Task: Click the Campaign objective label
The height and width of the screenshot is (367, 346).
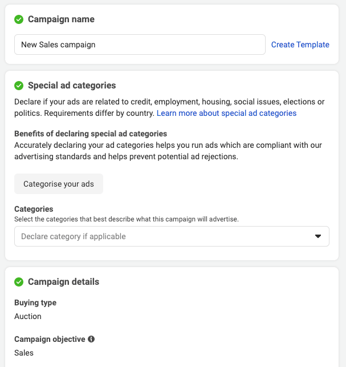Action: coord(50,339)
